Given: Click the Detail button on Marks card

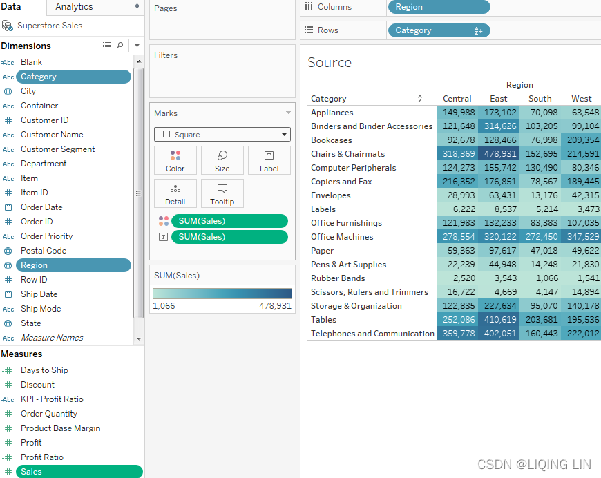Looking at the screenshot, I should 175,193.
